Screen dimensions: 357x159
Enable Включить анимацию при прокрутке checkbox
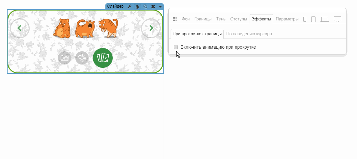coord(176,47)
